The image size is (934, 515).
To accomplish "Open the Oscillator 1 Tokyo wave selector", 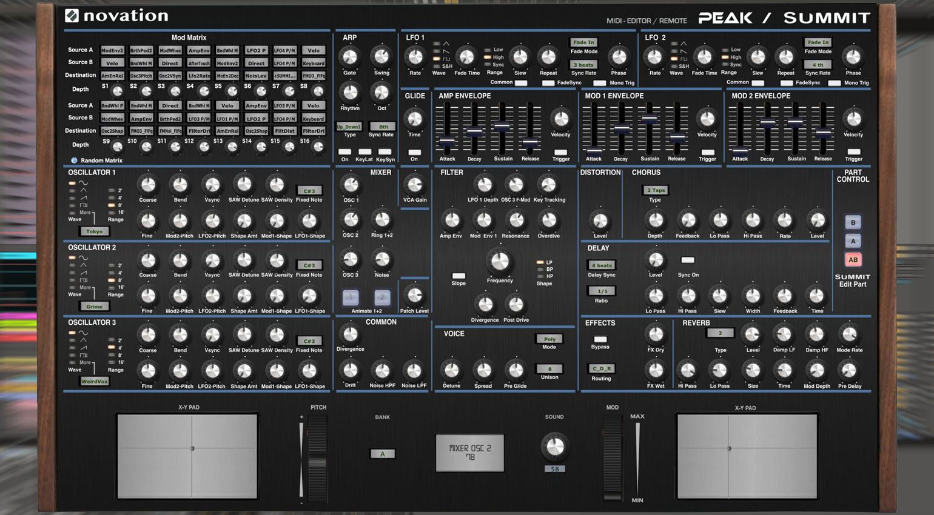I will [94, 231].
